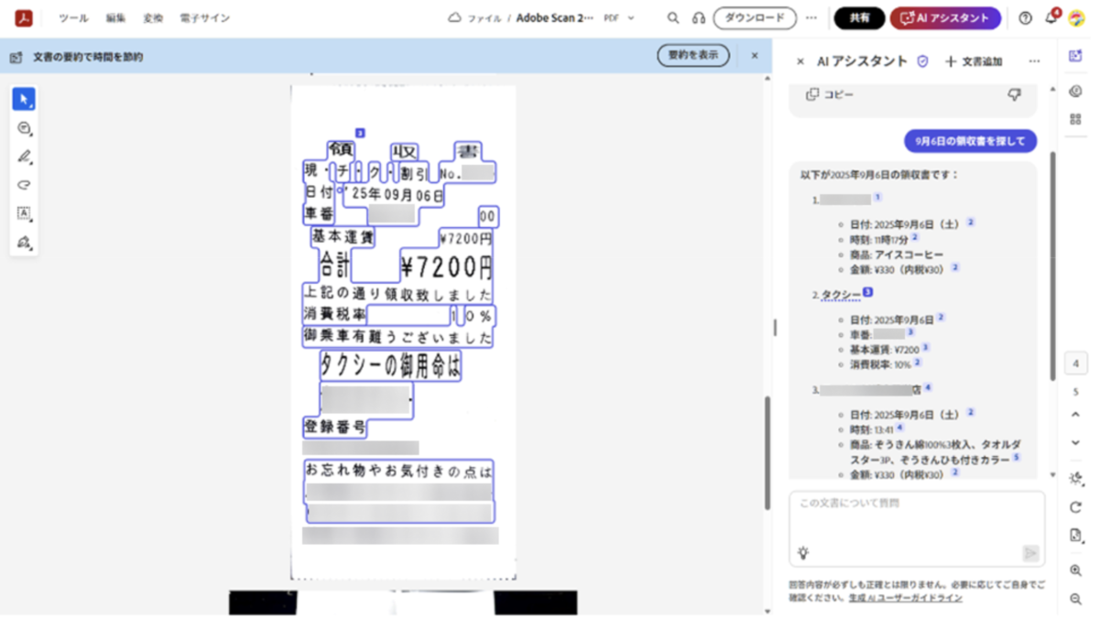Click the AI アシスタント top bar button
The image size is (1099, 630).
tap(946, 17)
